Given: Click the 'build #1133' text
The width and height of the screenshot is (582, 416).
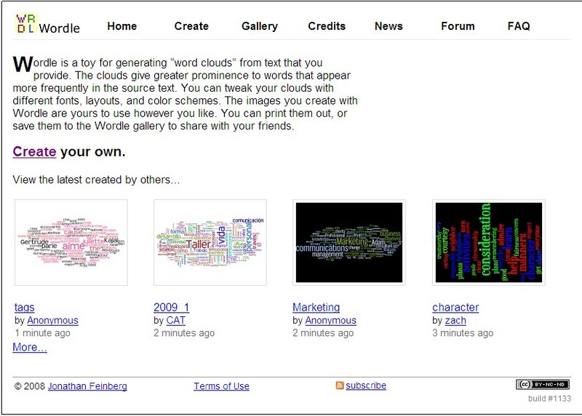Looking at the screenshot, I should [x=549, y=399].
